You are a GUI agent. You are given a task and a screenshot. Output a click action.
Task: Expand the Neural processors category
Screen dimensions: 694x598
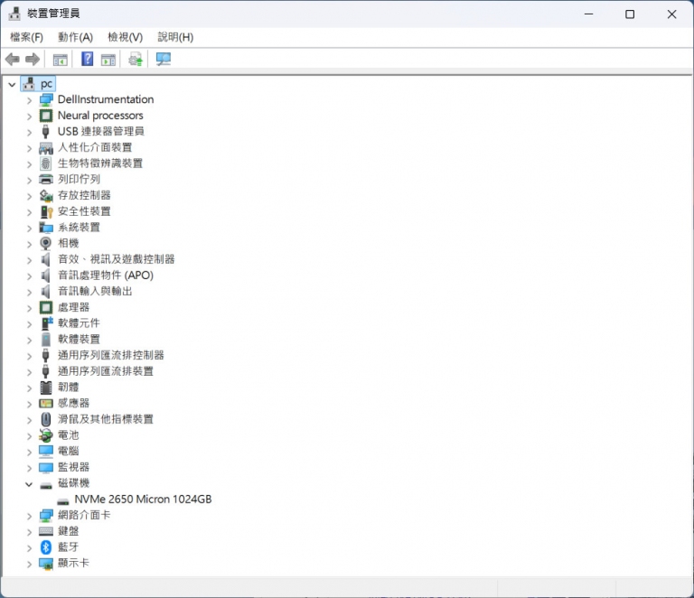[29, 116]
